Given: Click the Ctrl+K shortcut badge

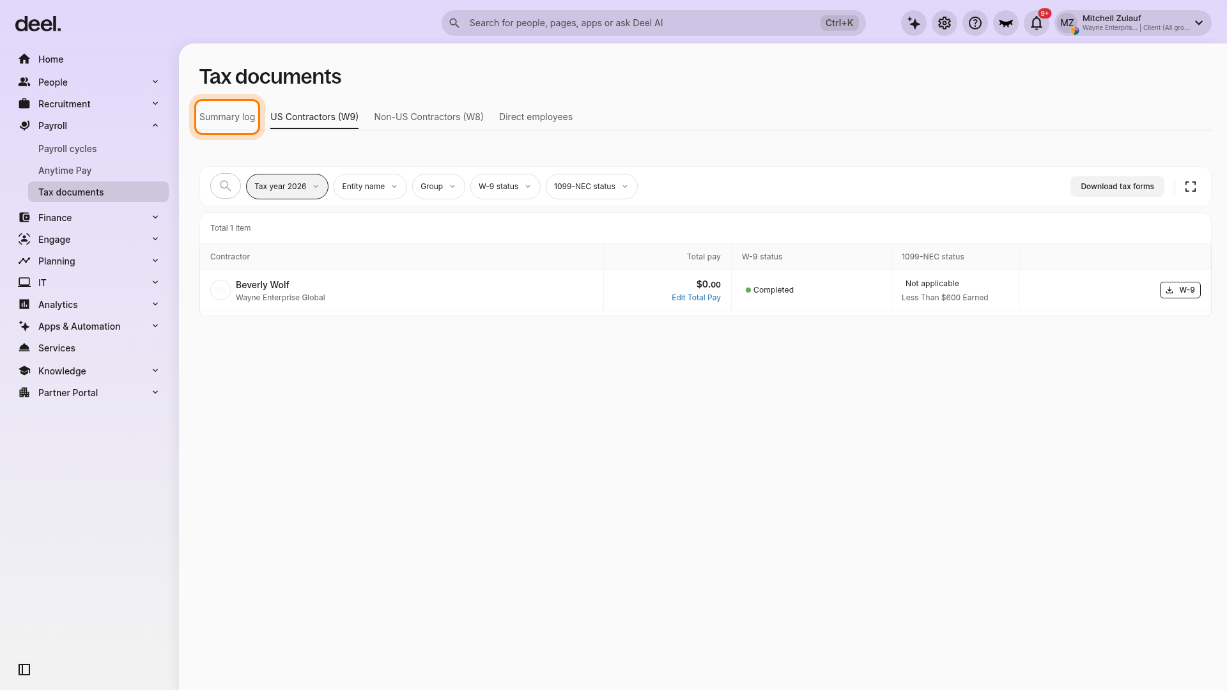Looking at the screenshot, I should click(839, 23).
